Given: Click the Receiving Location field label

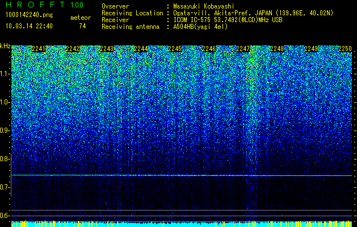Looking at the screenshot, I should [132, 13].
